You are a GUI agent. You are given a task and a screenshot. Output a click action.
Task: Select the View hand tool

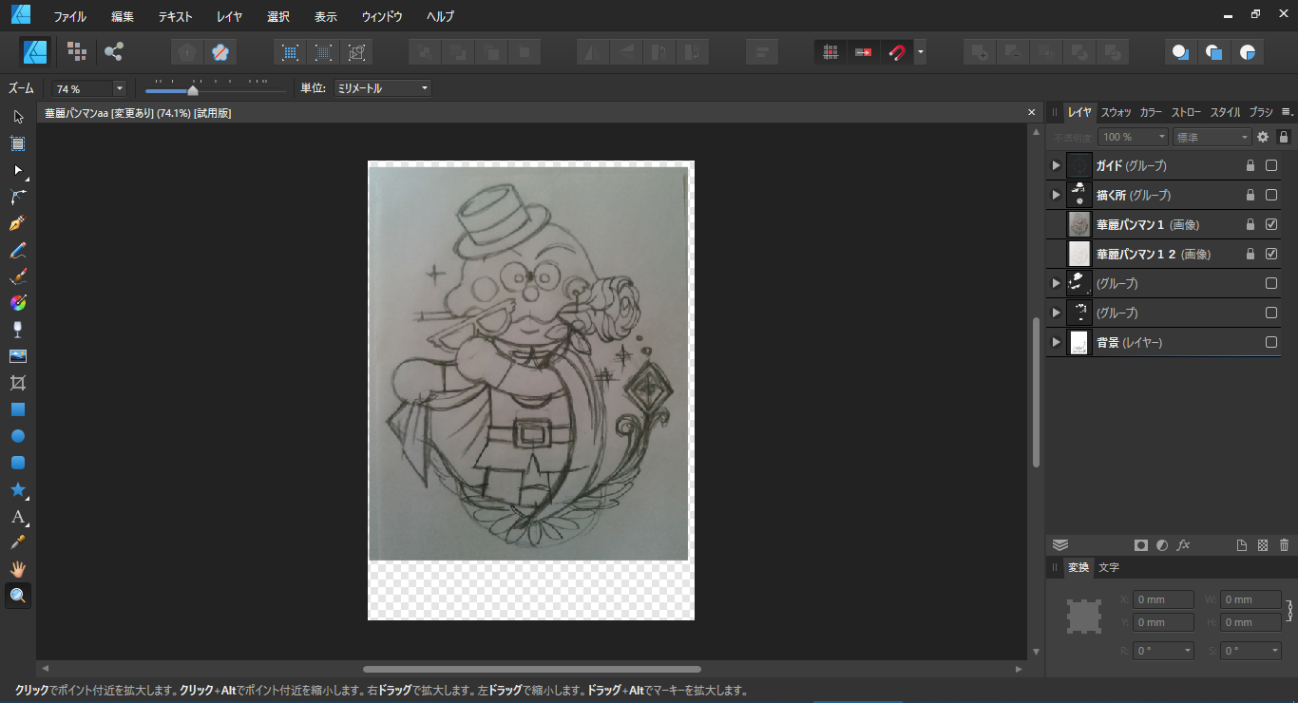click(17, 569)
